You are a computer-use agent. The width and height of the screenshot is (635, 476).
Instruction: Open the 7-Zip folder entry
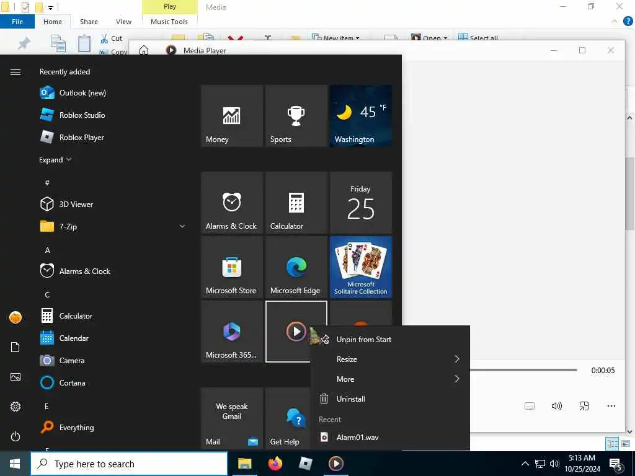[113, 226]
